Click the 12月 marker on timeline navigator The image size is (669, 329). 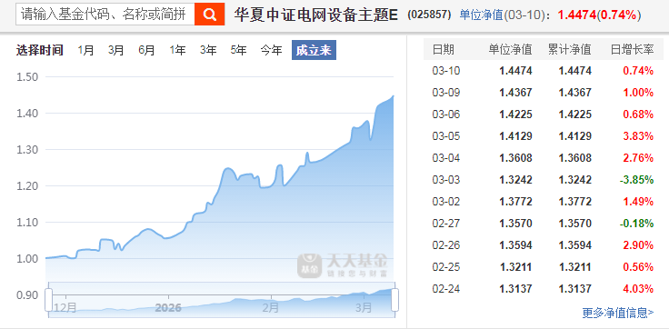66,308
